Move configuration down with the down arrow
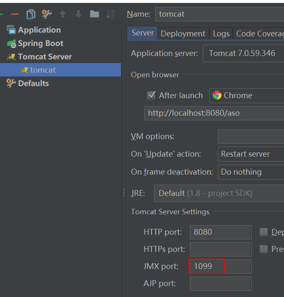This screenshot has width=284, height=297. click(78, 14)
